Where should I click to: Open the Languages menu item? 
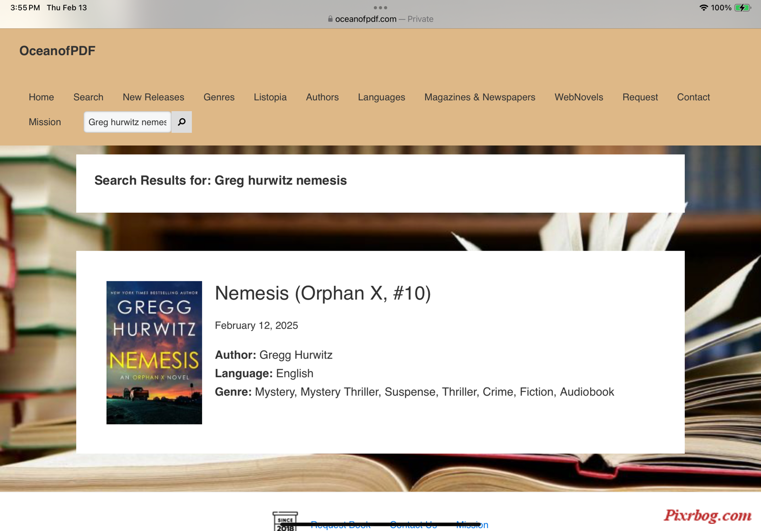tap(381, 97)
